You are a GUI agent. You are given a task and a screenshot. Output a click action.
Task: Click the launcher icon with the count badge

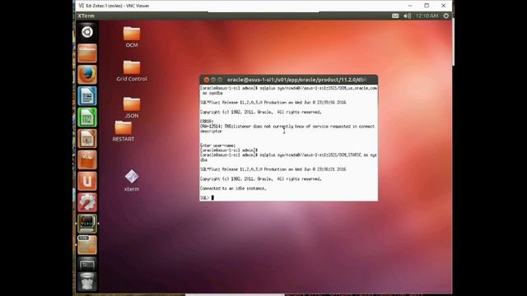[x=87, y=245]
